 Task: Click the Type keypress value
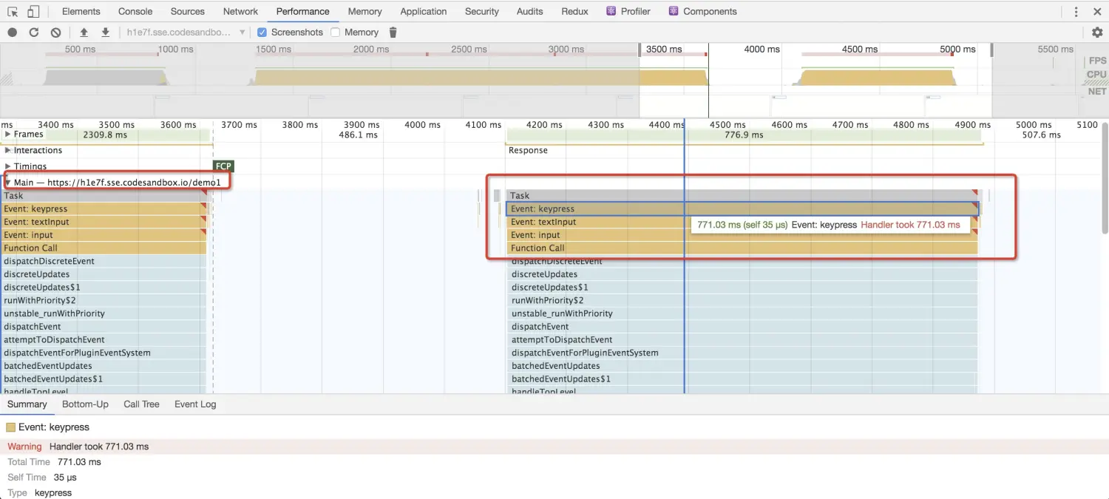(x=53, y=493)
